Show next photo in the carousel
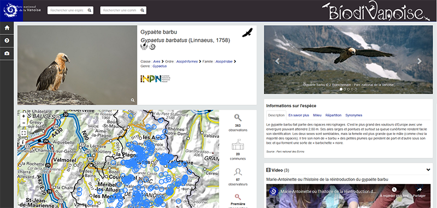 click(x=420, y=62)
